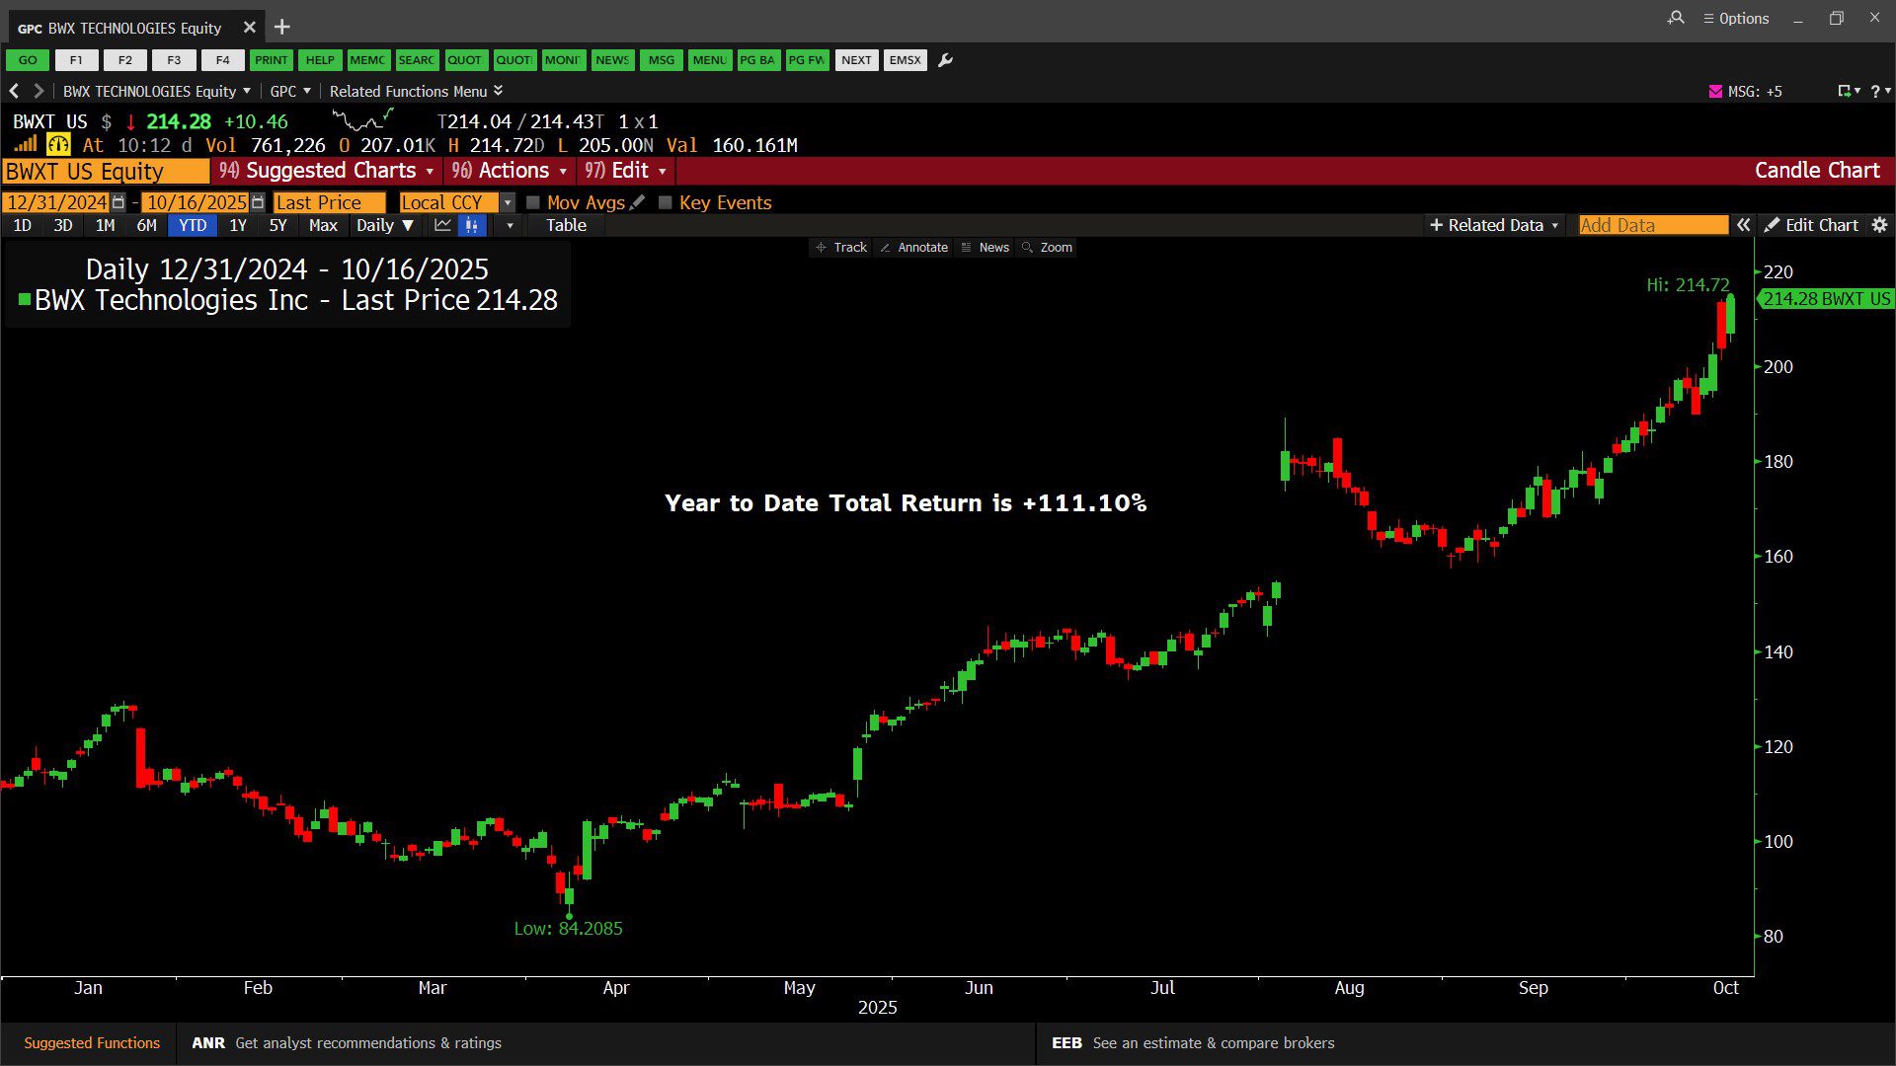Screen dimensions: 1896x1066
Task: Click the wrench settings icon
Action: click(945, 60)
